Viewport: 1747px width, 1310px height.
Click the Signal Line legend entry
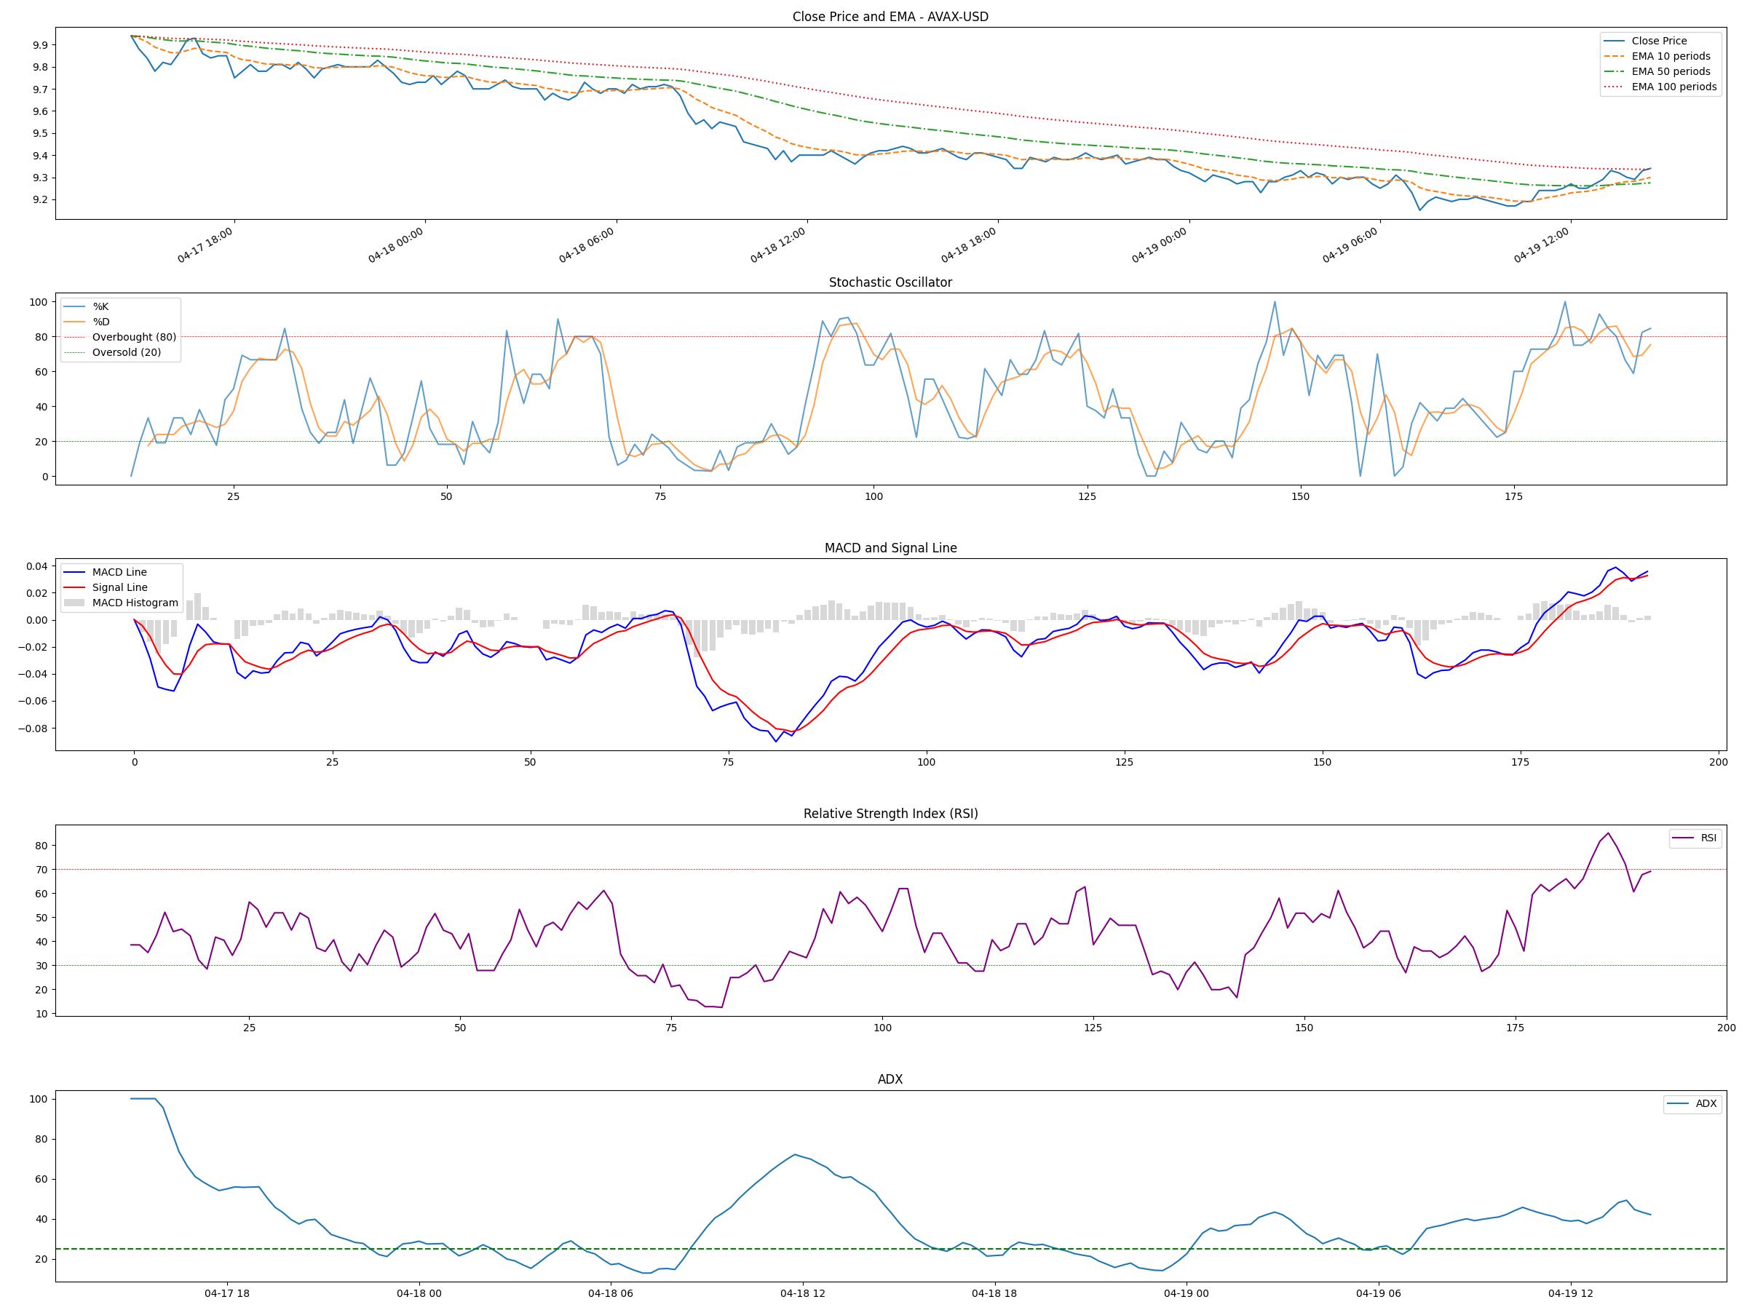coord(119,587)
